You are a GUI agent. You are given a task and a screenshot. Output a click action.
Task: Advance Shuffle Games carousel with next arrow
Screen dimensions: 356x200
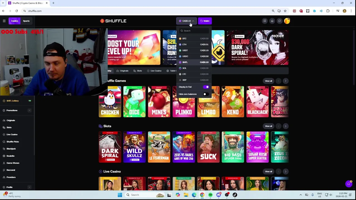click(x=285, y=81)
